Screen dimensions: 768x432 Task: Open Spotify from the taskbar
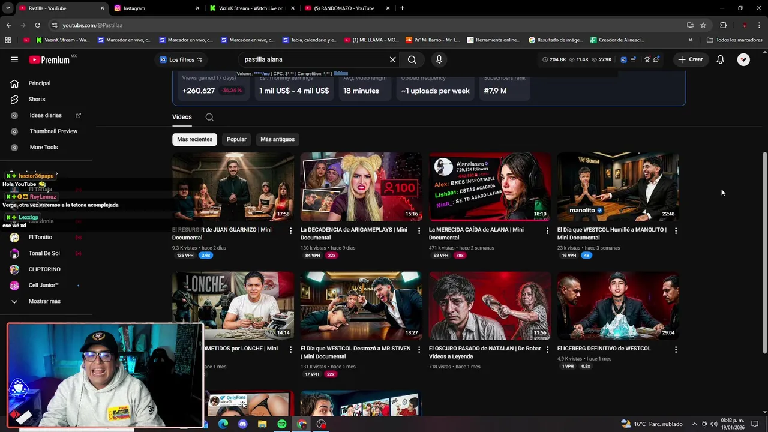point(282,424)
